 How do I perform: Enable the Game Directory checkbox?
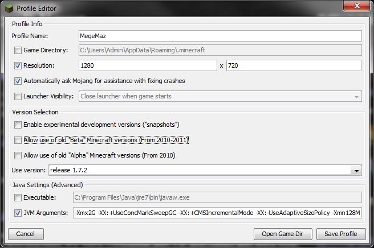18,50
